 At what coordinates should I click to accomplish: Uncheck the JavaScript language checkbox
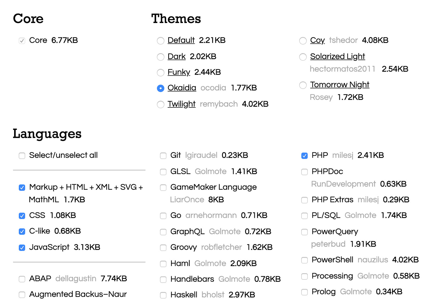pos(22,248)
